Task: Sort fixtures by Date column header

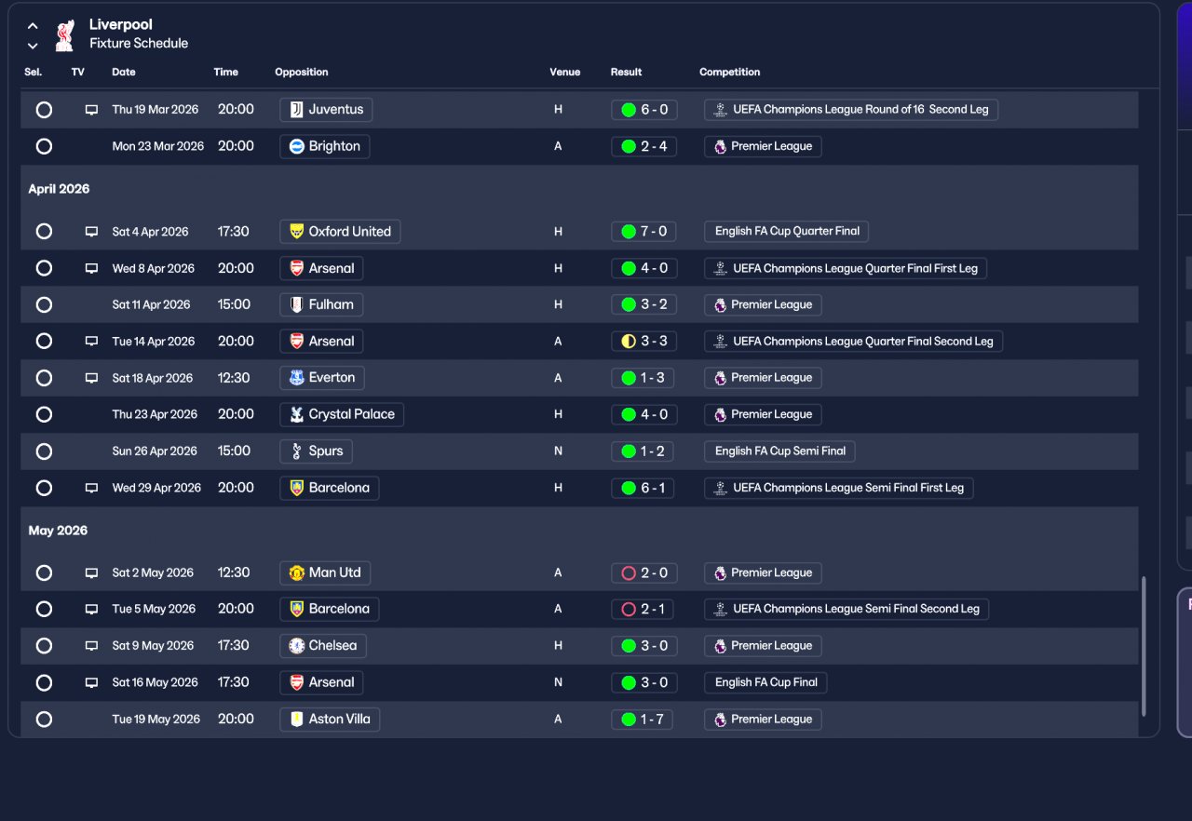Action: [124, 72]
